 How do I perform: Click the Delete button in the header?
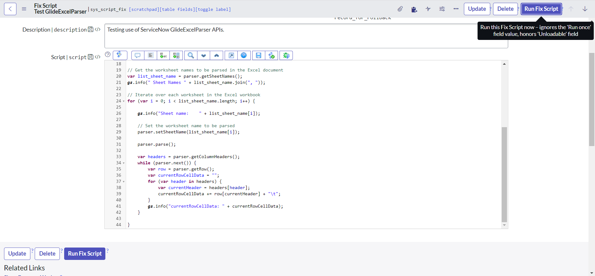coord(505,9)
